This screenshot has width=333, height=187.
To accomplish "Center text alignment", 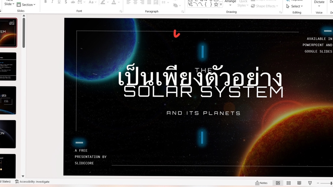I will coord(135,2).
